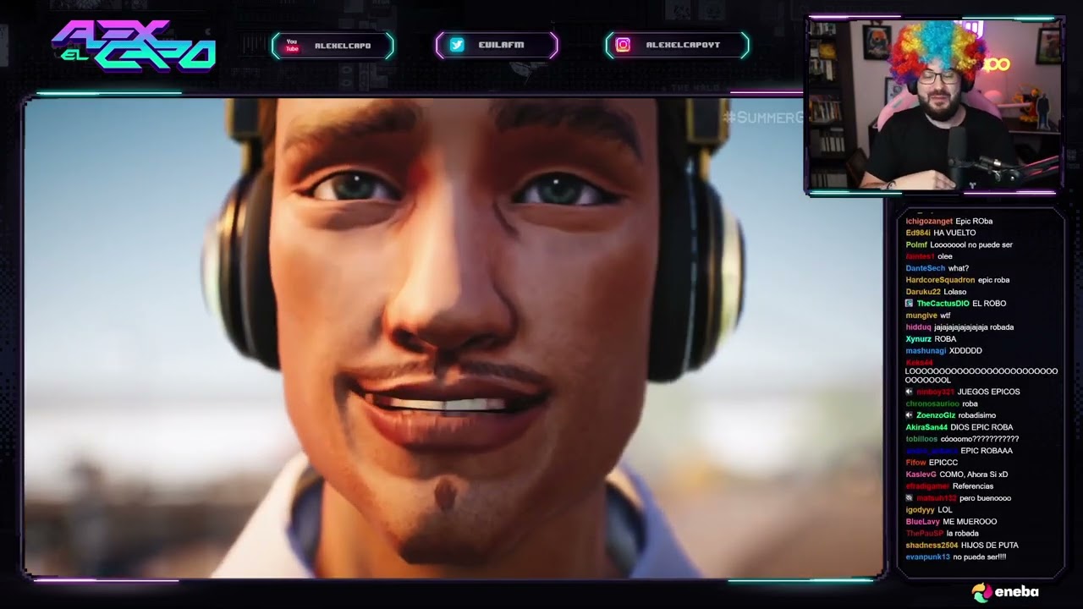Image resolution: width=1083 pixels, height=609 pixels.
Task: Click username AkiraSan44 in chat
Action: pos(926,427)
